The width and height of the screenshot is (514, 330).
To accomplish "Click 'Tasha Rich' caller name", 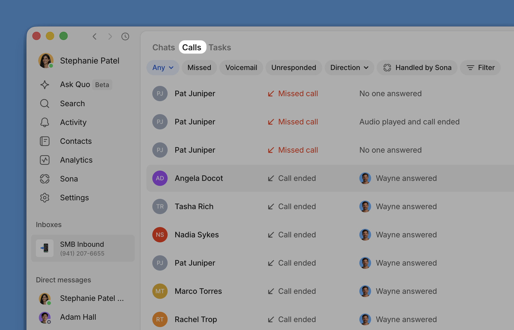I will (x=194, y=206).
